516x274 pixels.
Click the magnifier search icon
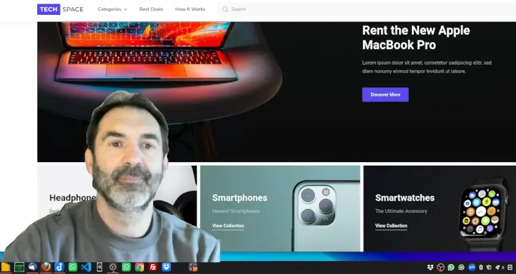pyautogui.click(x=225, y=9)
